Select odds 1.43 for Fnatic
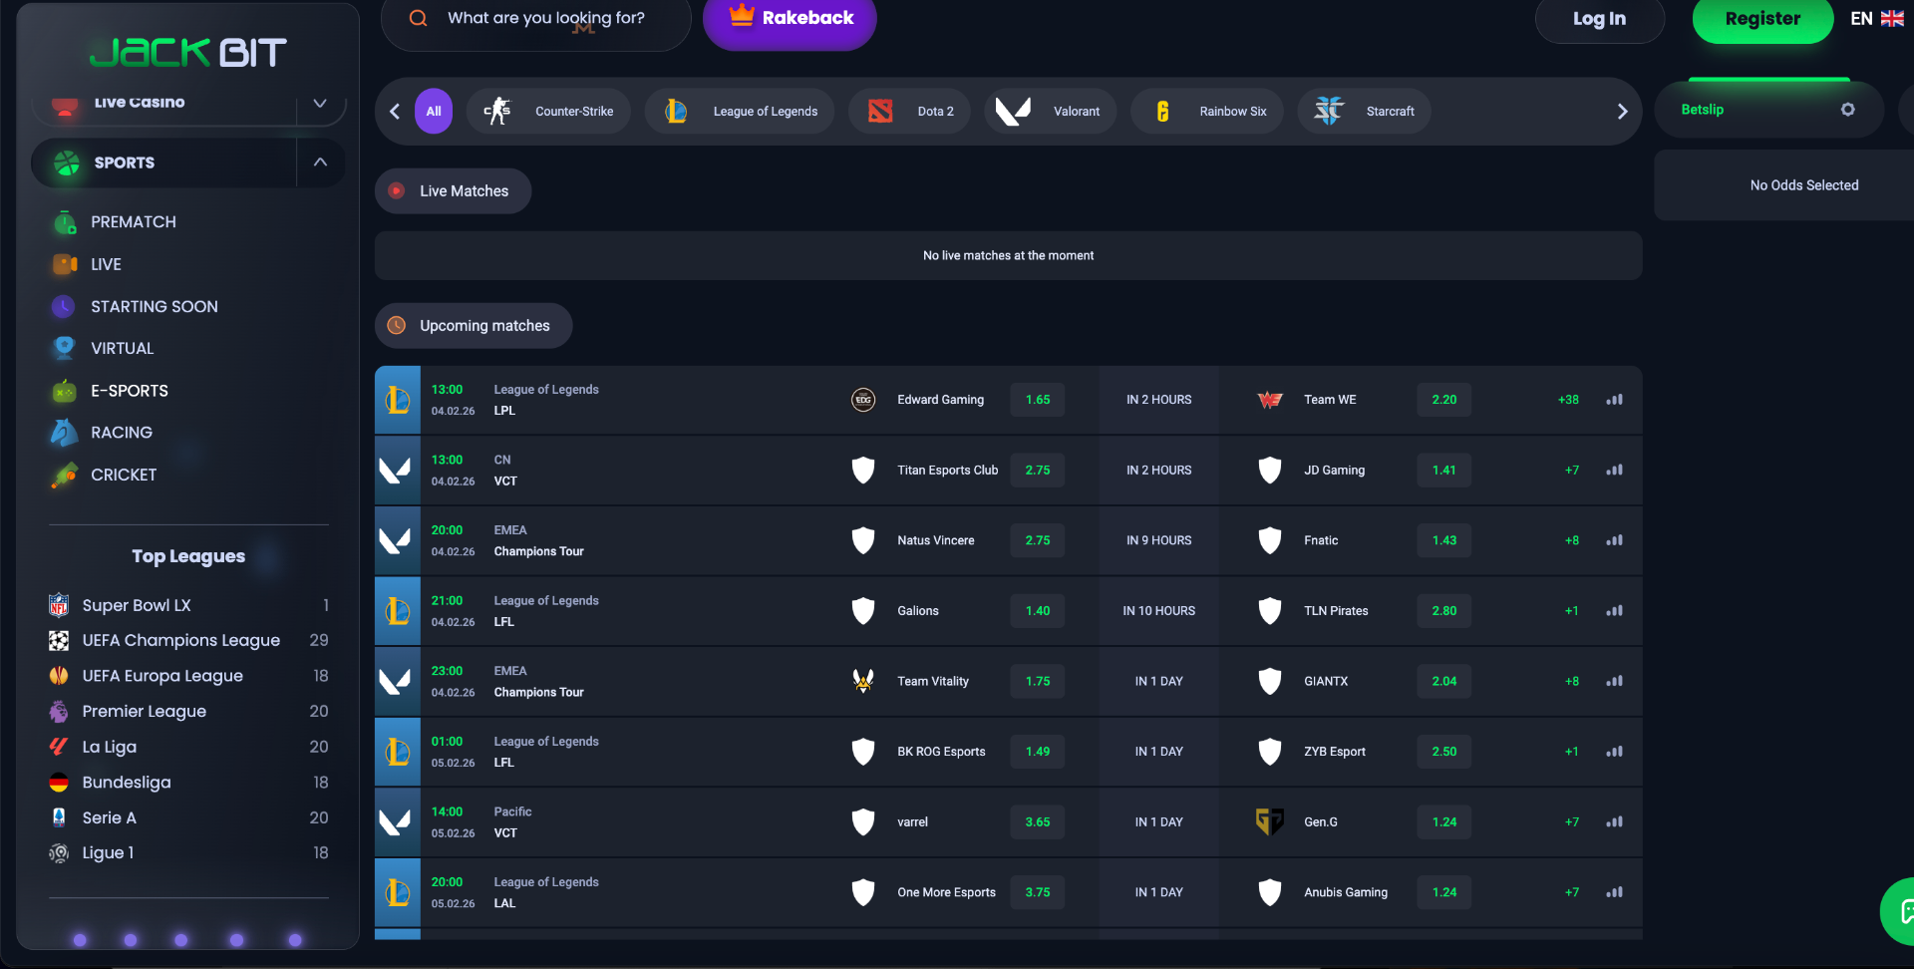The height and width of the screenshot is (969, 1914). click(1444, 540)
